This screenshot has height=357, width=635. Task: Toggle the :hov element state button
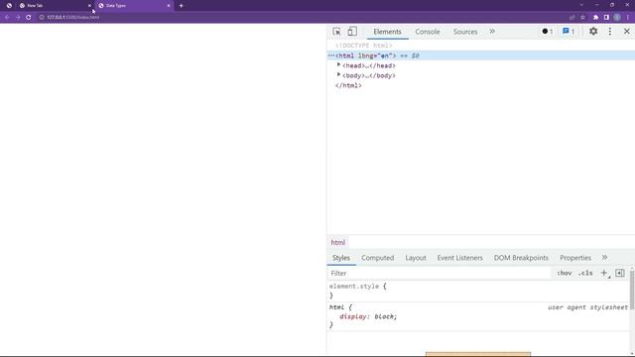click(x=565, y=274)
